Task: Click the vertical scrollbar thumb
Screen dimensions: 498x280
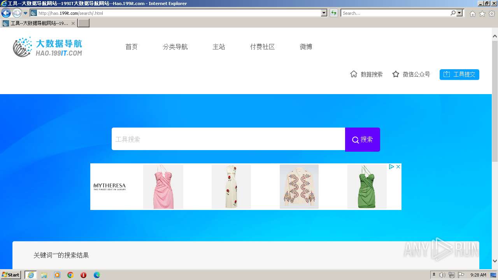Action: (x=495, y=101)
